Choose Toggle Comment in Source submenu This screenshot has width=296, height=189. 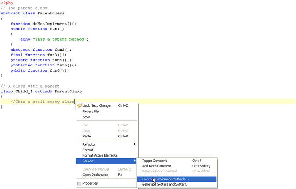click(177, 161)
